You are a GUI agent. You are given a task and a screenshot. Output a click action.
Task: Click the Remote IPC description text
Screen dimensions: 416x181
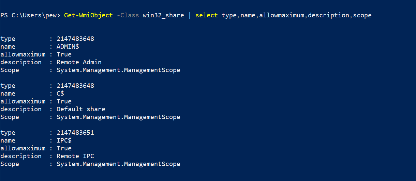pos(75,156)
